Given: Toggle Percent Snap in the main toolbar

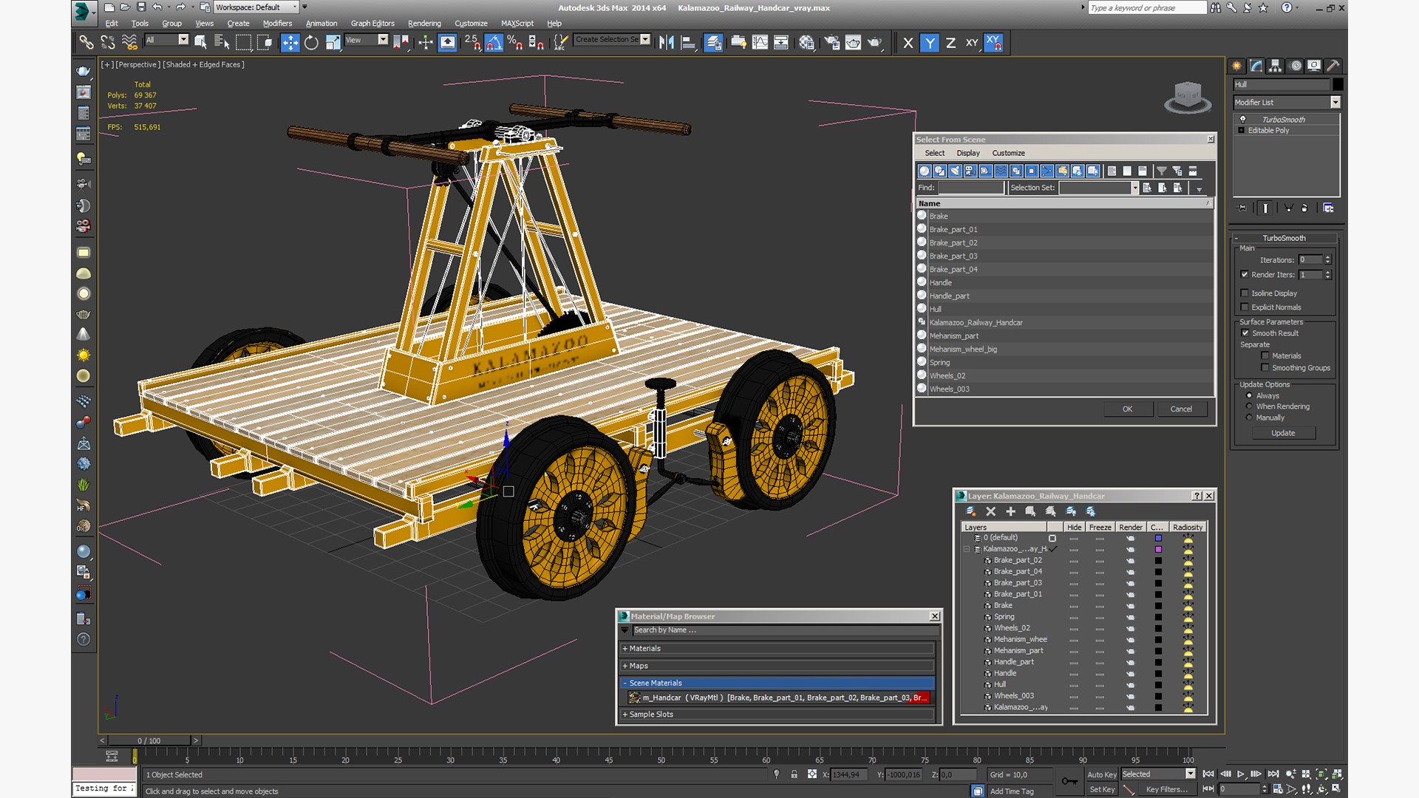Looking at the screenshot, I should pyautogui.click(x=515, y=43).
